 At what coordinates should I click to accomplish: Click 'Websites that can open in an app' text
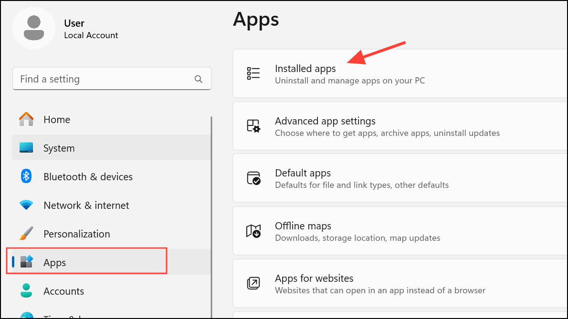(x=380, y=290)
